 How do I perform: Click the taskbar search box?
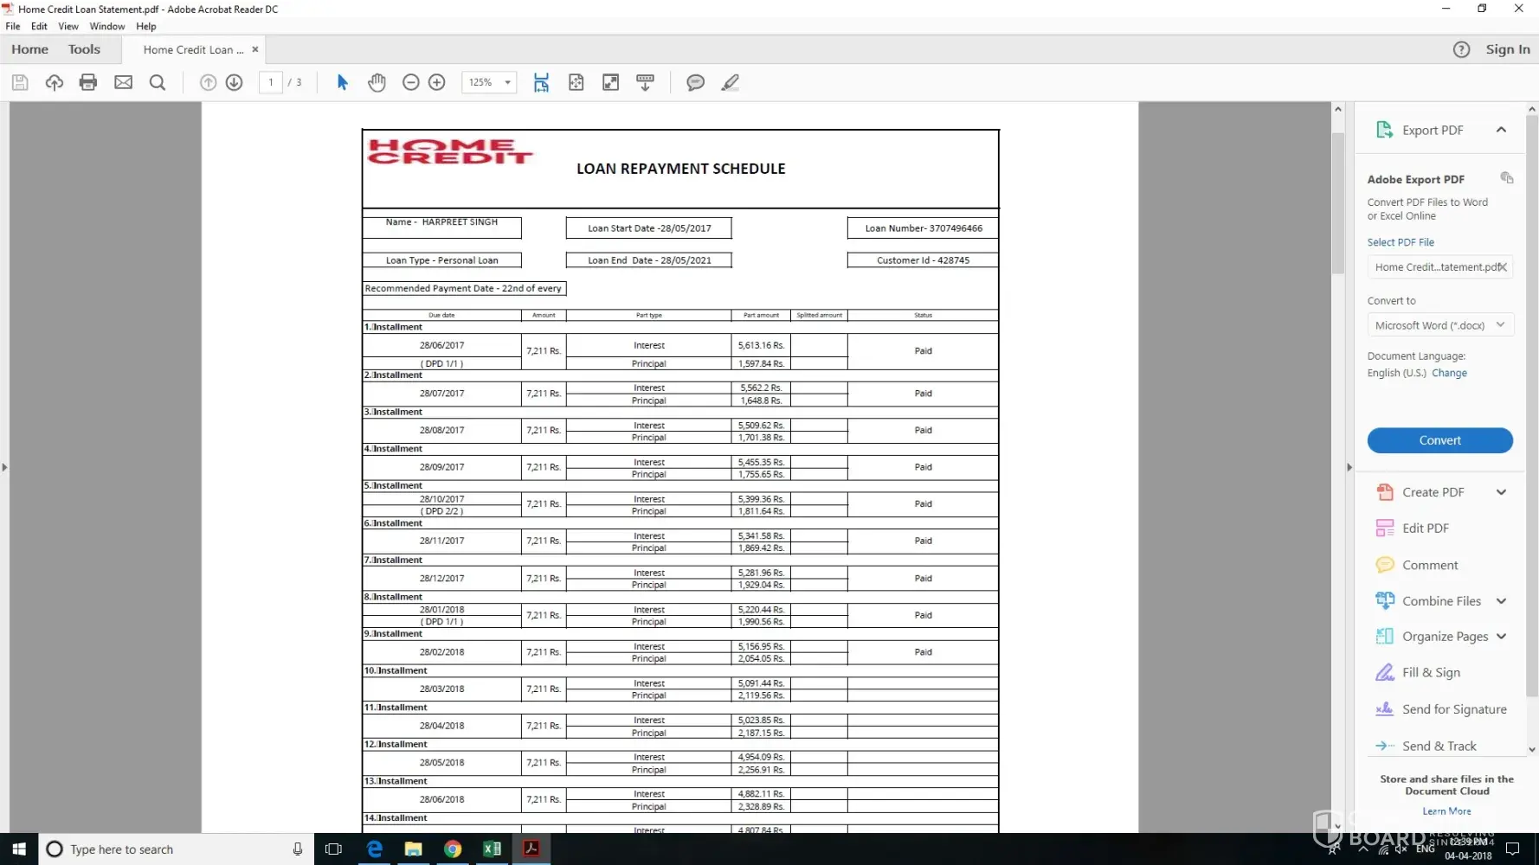coord(174,849)
